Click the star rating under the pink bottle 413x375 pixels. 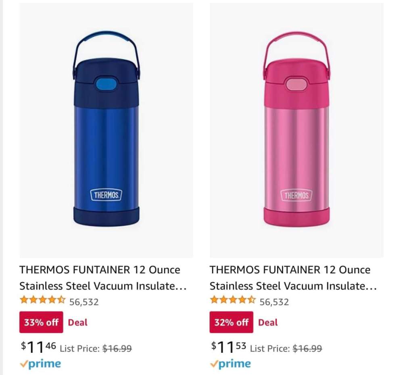pyautogui.click(x=233, y=300)
